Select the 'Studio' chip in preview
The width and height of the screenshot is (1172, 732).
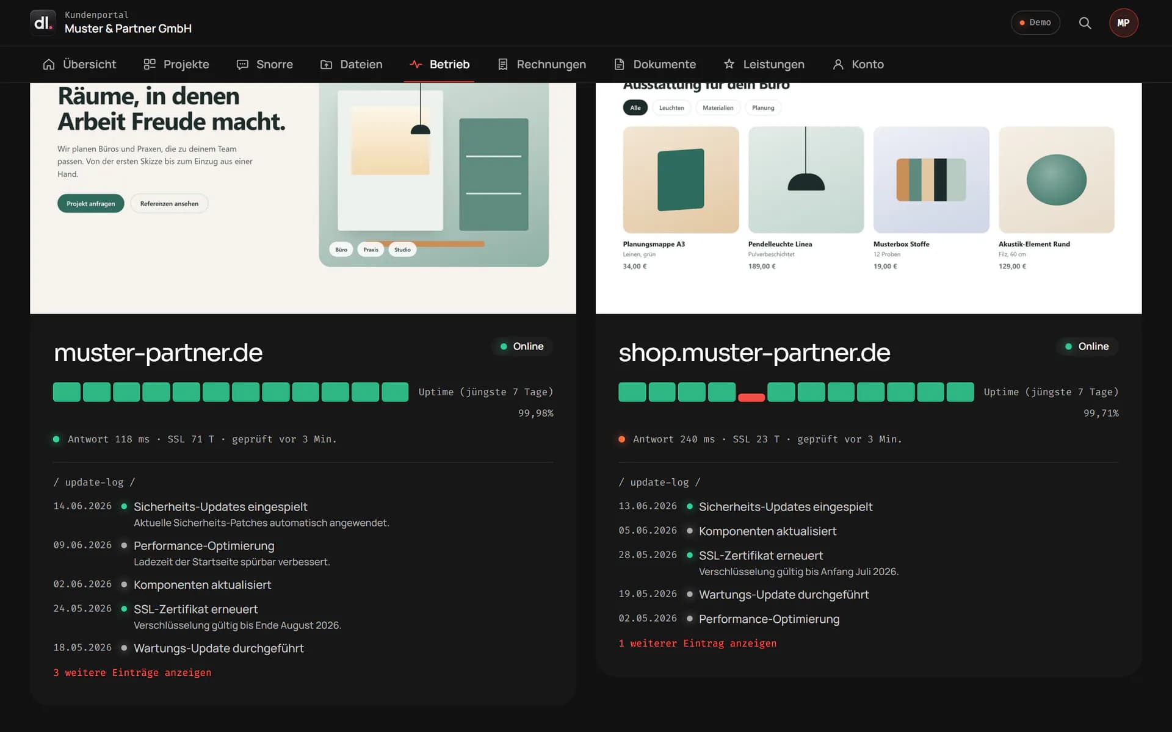402,249
